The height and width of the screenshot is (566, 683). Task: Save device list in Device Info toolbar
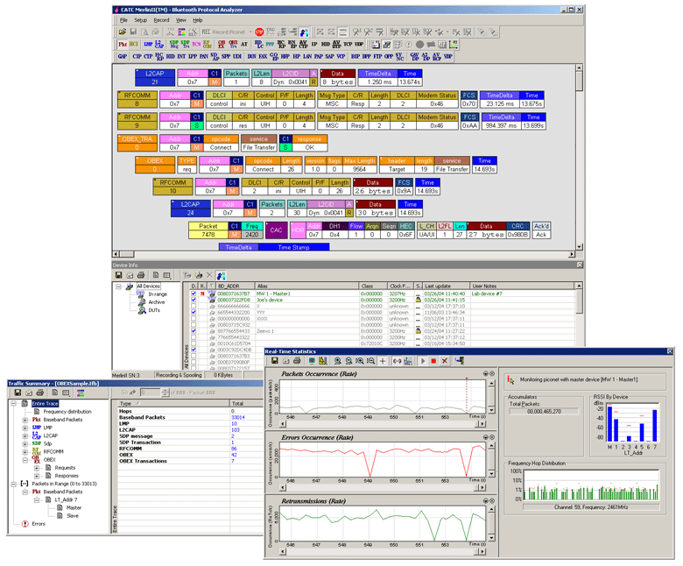(118, 275)
